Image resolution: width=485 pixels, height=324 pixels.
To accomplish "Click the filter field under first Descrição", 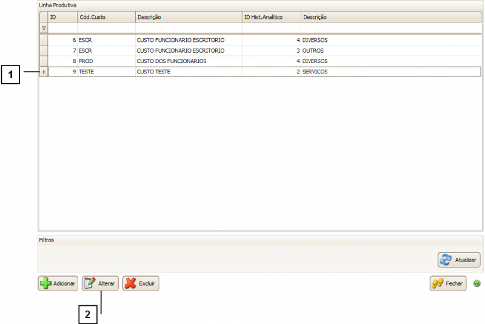I will pyautogui.click(x=188, y=28).
